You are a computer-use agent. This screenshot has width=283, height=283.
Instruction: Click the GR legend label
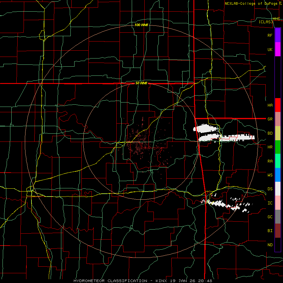270,119
